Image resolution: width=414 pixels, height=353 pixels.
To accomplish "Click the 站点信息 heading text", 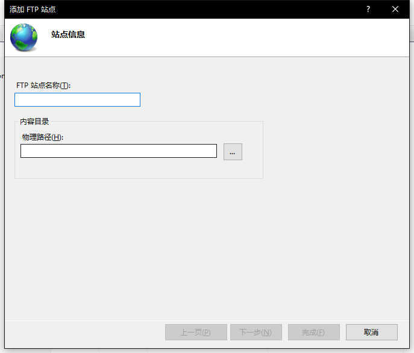I will [68, 34].
